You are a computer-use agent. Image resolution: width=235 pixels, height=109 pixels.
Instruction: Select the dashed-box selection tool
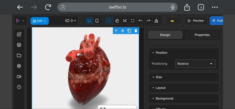pyautogui.click(x=109, y=21)
